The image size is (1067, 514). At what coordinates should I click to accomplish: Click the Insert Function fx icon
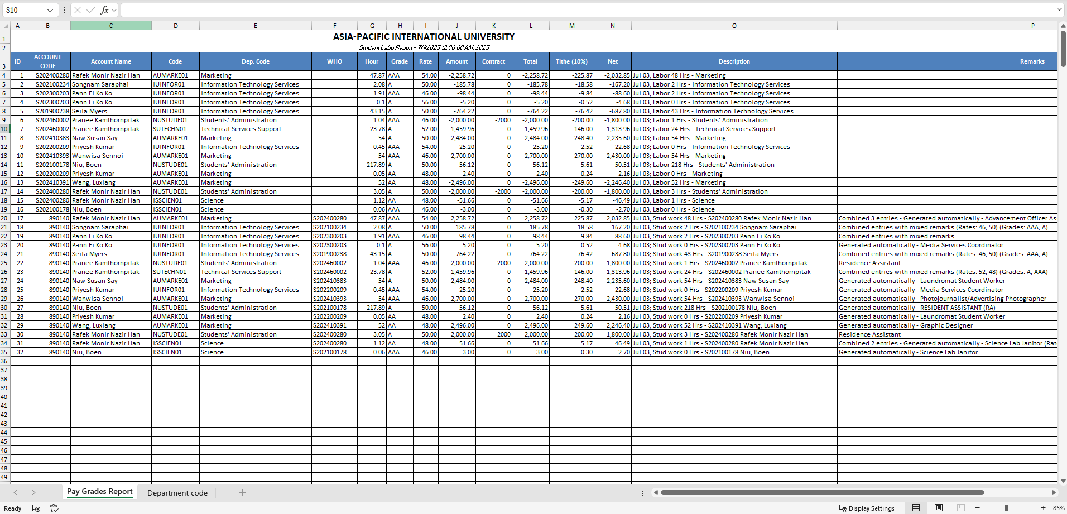(x=105, y=9)
